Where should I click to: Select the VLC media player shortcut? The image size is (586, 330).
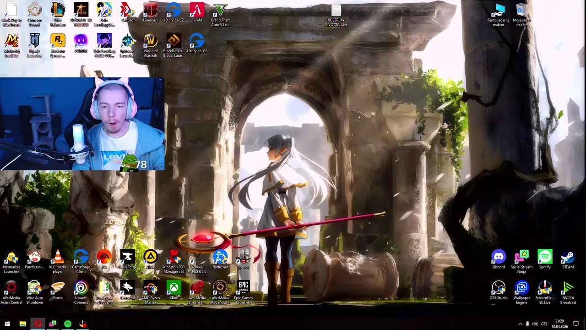coord(58,262)
